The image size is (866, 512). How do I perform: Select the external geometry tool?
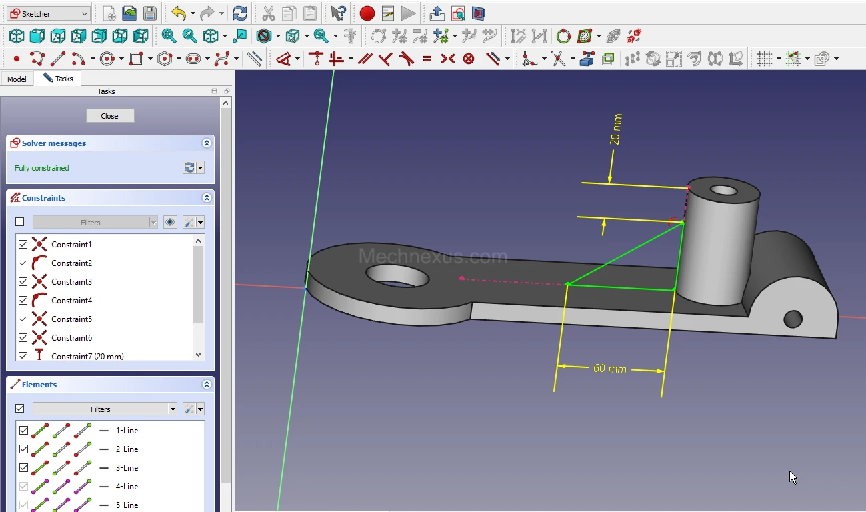[587, 59]
